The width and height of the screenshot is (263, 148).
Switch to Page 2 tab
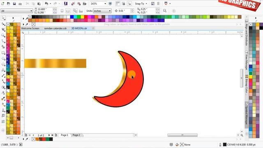tap(76, 135)
